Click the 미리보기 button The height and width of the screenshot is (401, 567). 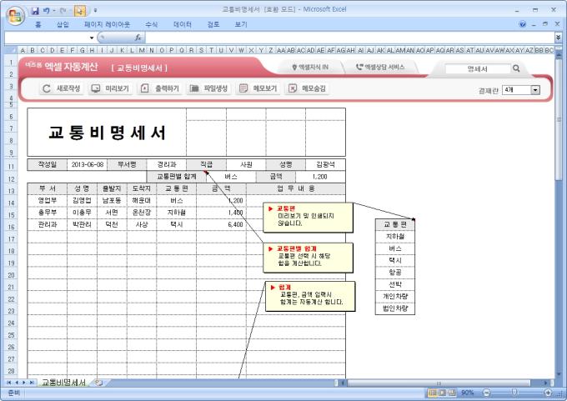coord(110,88)
